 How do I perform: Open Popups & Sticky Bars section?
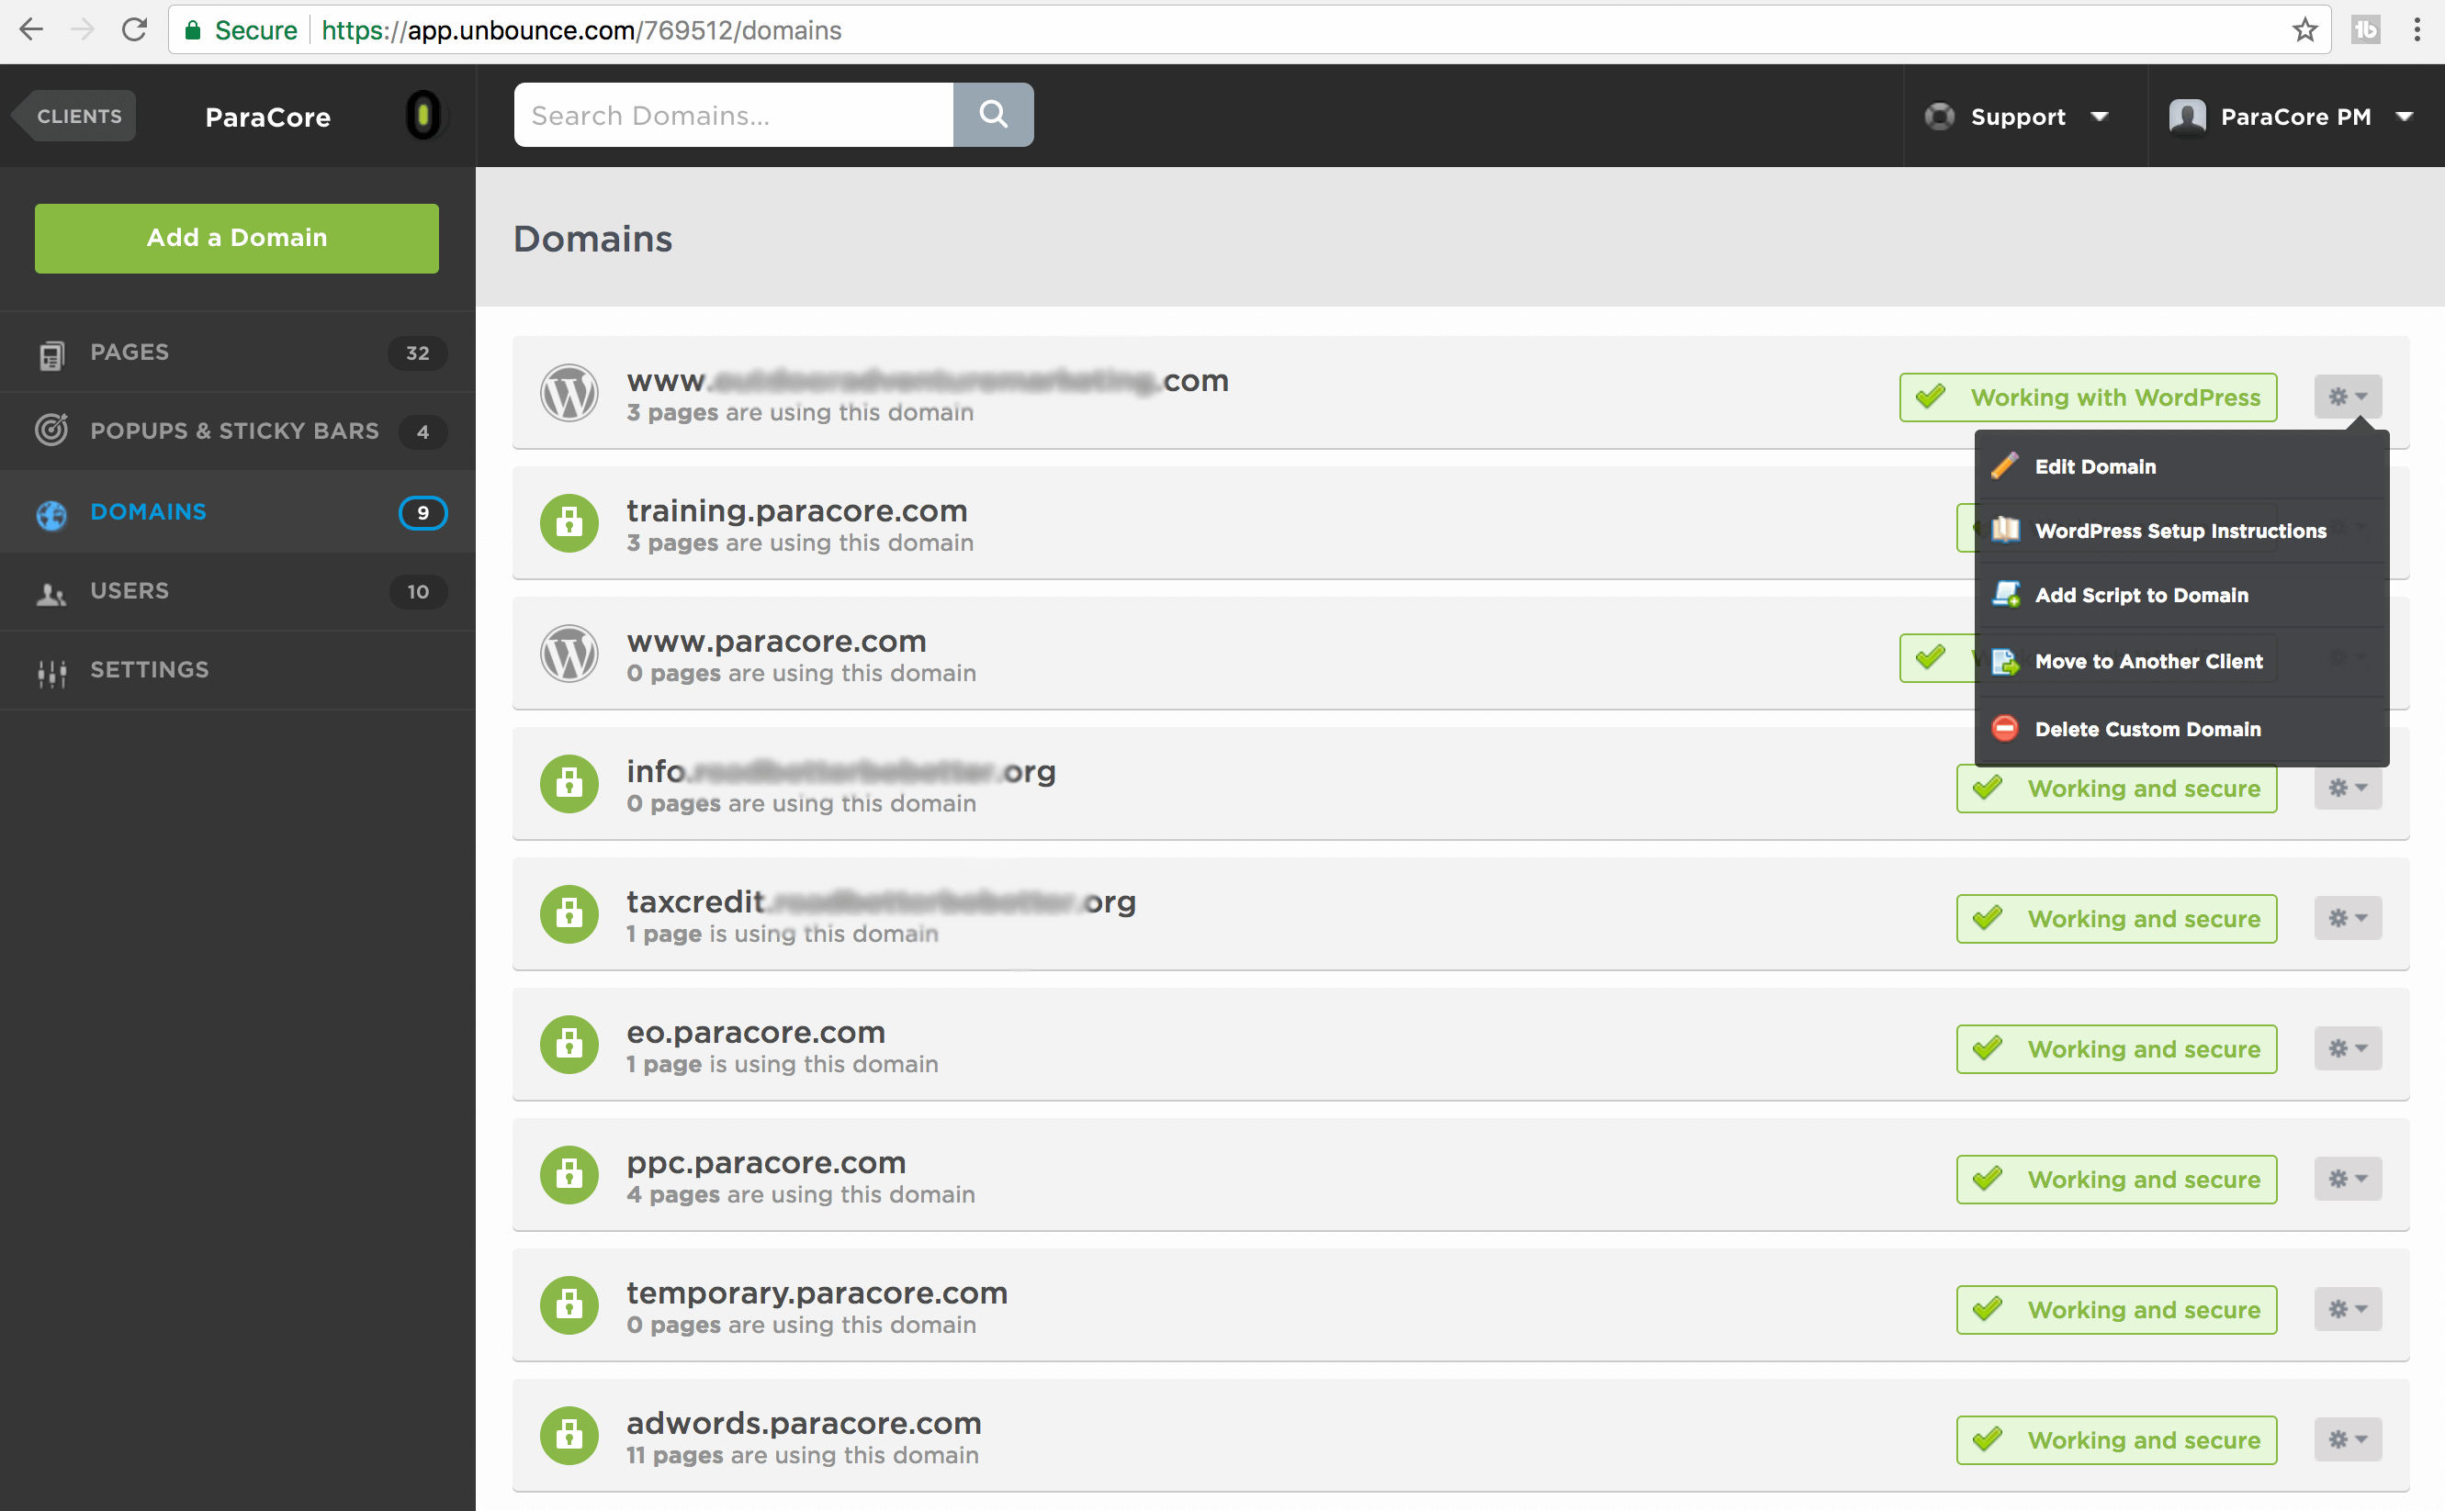pos(238,431)
